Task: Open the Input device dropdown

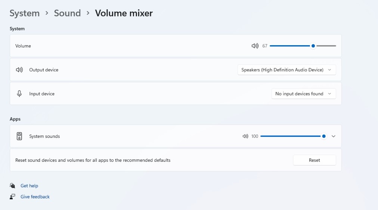Action: [303, 94]
